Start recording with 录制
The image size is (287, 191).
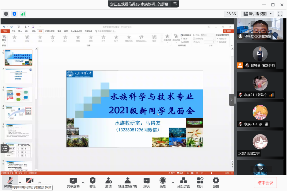(163, 182)
